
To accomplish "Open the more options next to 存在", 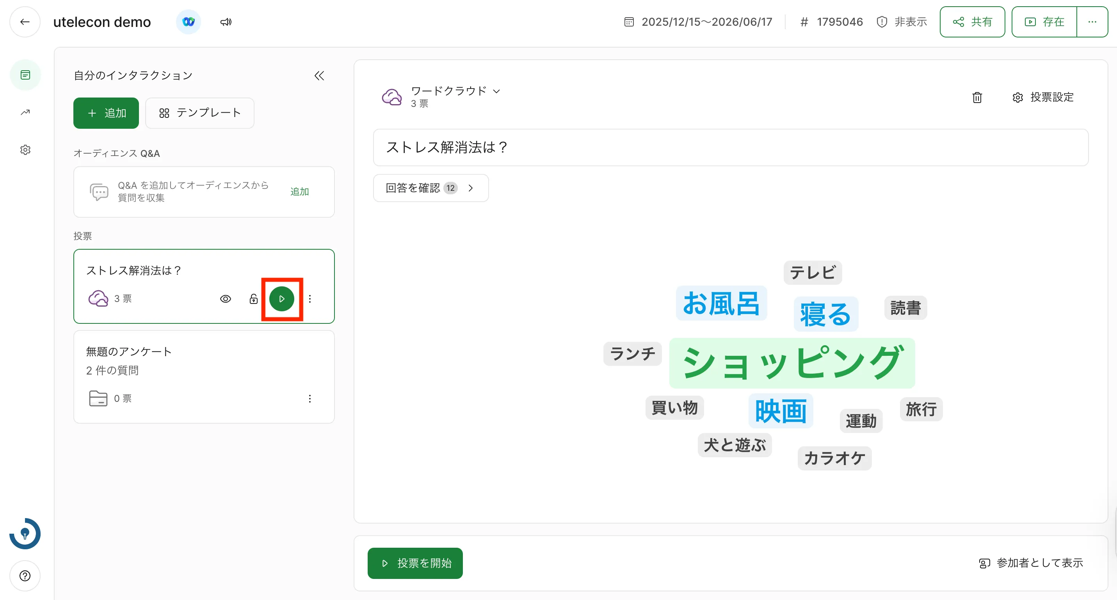I will (1092, 22).
